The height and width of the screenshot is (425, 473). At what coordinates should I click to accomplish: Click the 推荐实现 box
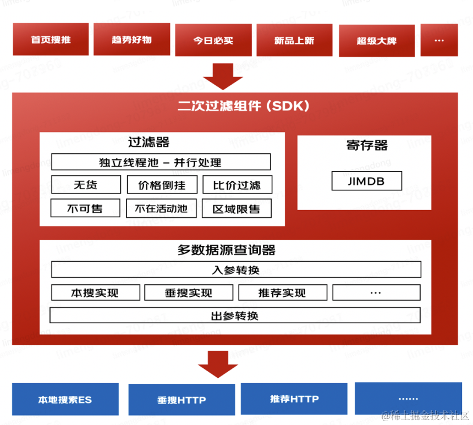(283, 292)
